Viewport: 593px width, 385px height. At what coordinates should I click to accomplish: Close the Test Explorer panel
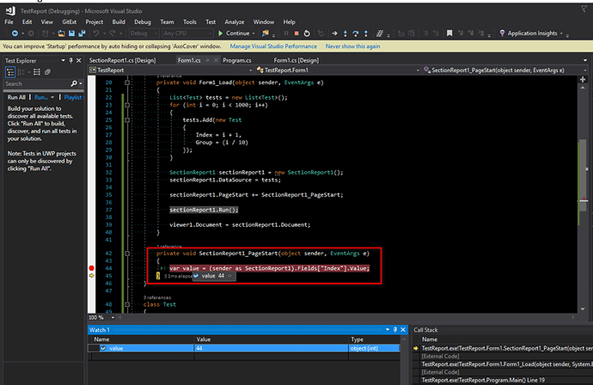[79, 60]
